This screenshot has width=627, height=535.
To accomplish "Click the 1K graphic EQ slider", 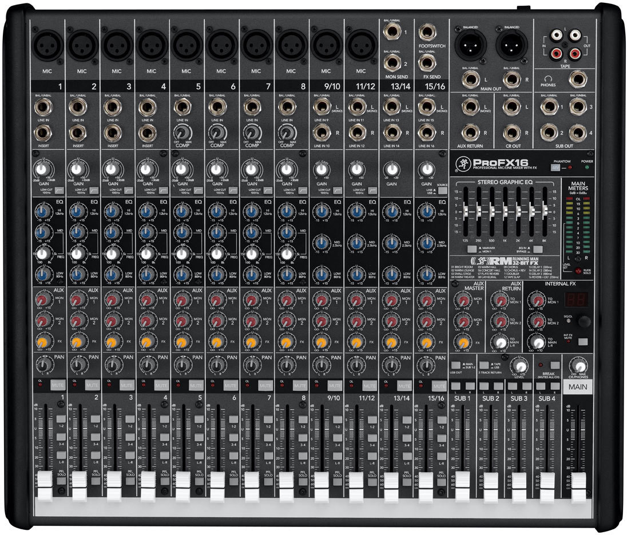I will (x=506, y=211).
